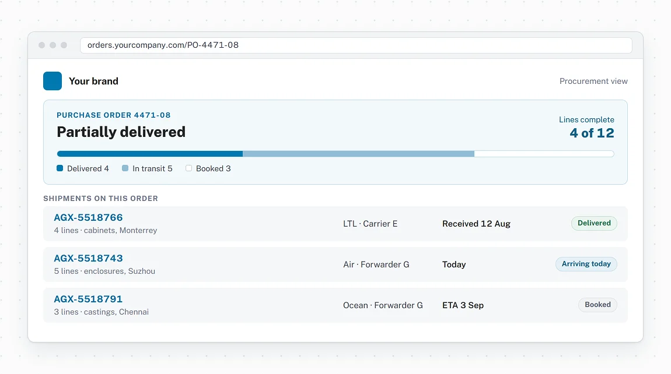
Task: Click the Lines complete label
Action: pos(586,119)
